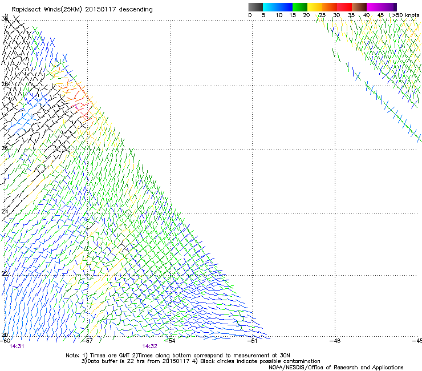Click the magenta-purple 40-50 knots color band
The image size is (422, 371).
382,7
